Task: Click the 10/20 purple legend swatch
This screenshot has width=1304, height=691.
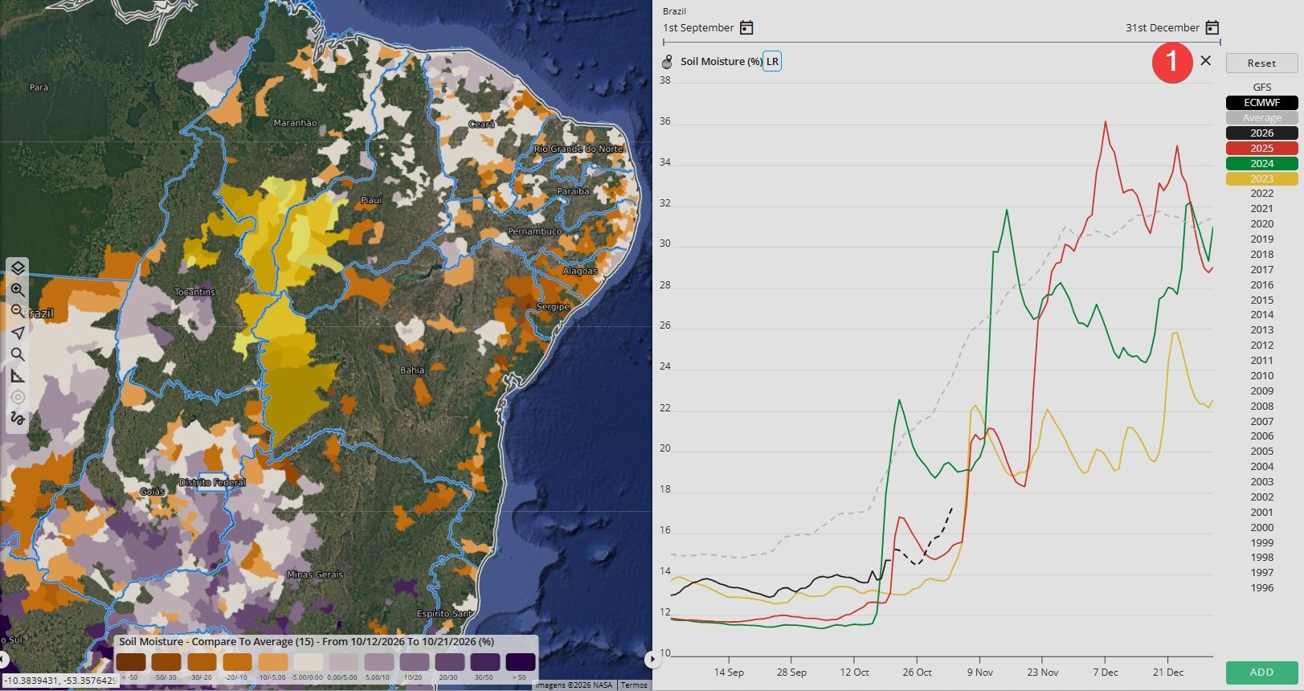Action: [x=414, y=662]
